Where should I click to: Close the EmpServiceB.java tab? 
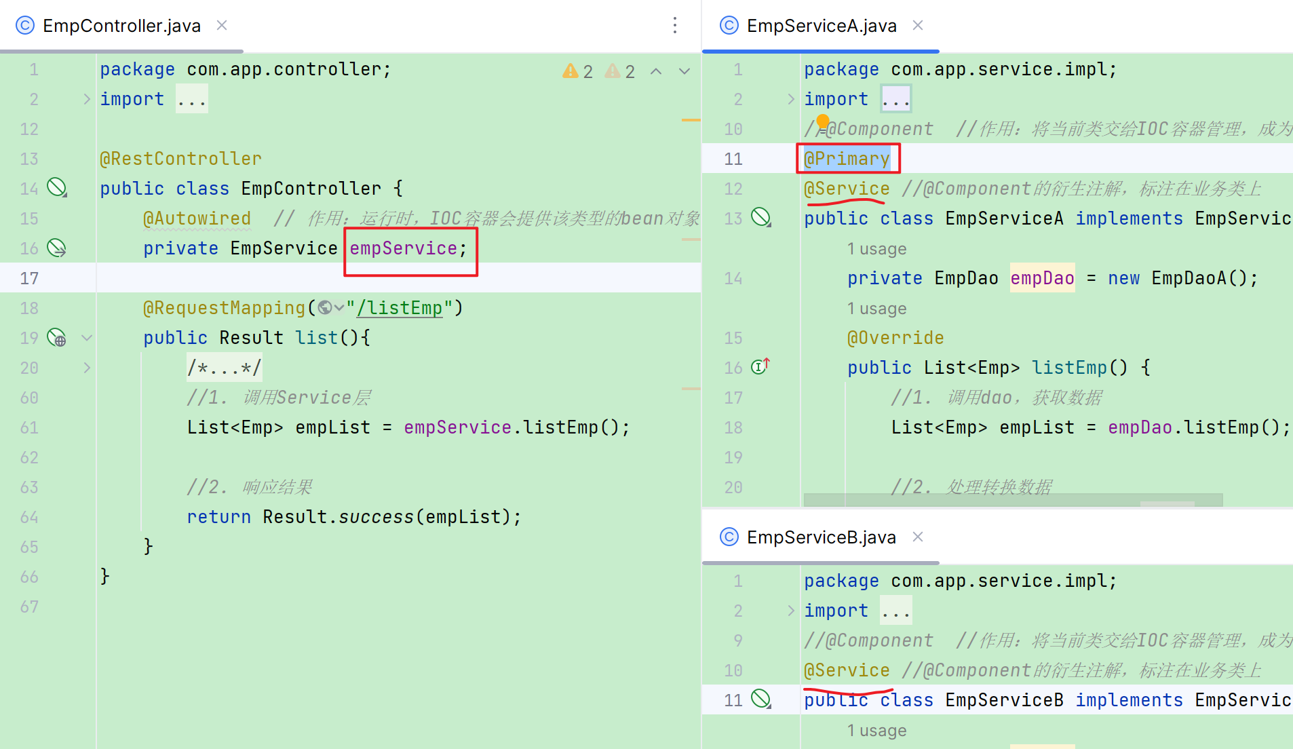918,537
